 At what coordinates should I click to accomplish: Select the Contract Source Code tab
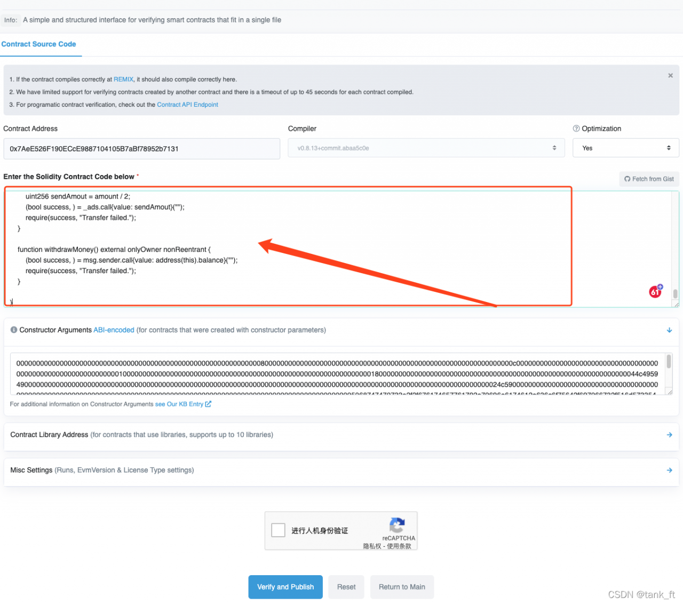tap(38, 44)
